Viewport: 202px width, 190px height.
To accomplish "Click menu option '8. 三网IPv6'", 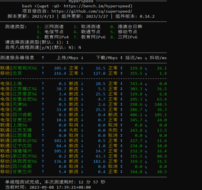I will point(124,37).
